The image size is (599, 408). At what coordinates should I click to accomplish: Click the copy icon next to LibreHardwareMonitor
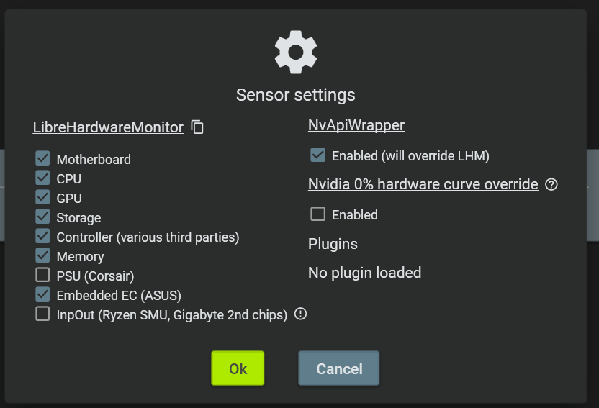click(x=198, y=127)
